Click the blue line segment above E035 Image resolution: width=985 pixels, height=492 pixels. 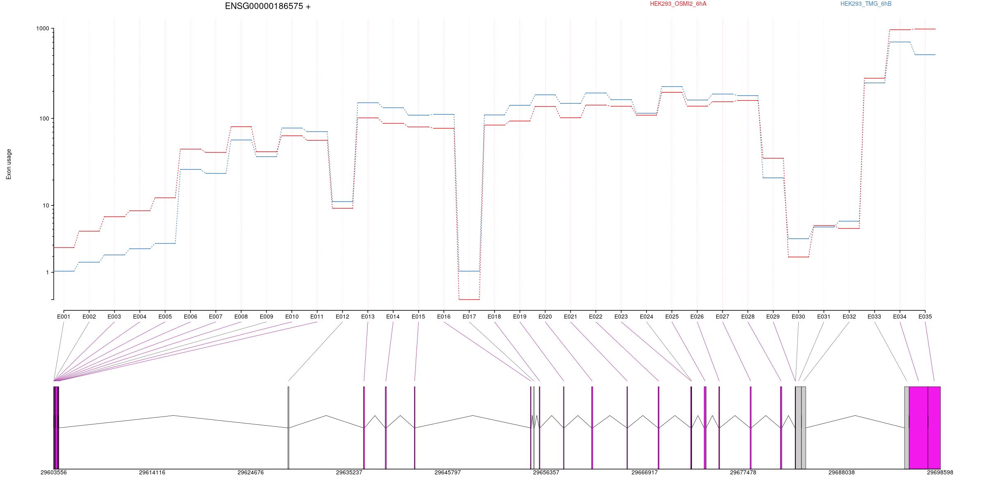click(925, 55)
